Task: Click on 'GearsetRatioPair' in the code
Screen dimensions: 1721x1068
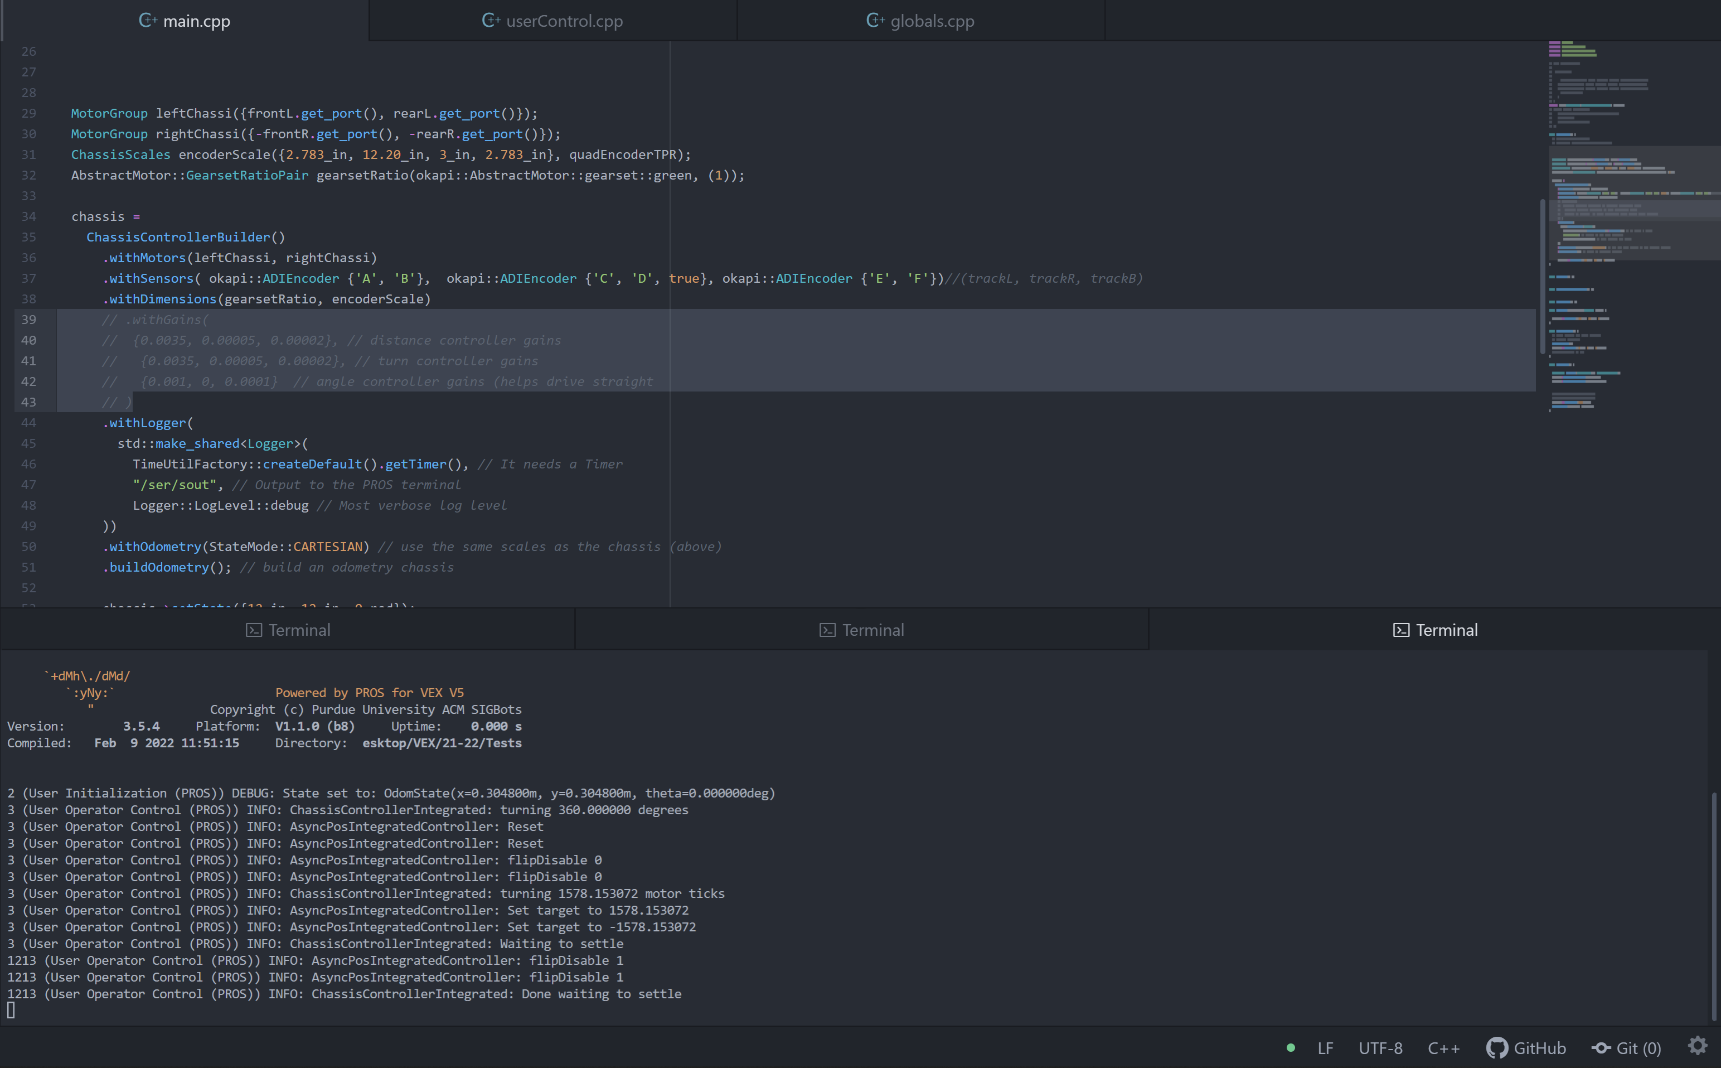Action: click(247, 175)
